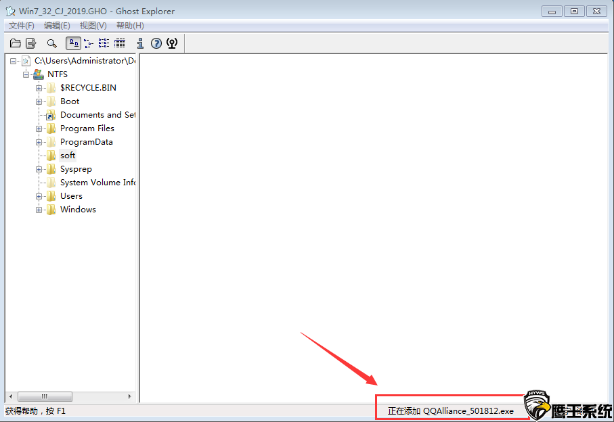Image resolution: width=614 pixels, height=422 pixels.
Task: Click the Help question mark icon
Action: 156,43
